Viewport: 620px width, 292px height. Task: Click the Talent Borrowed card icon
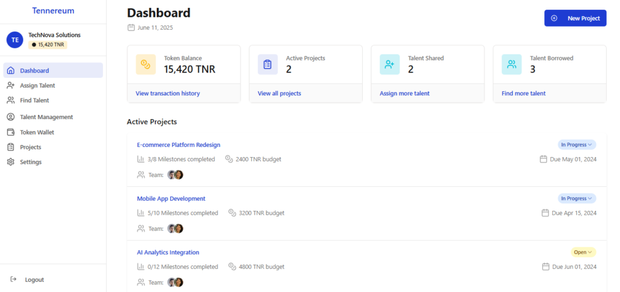pos(512,64)
